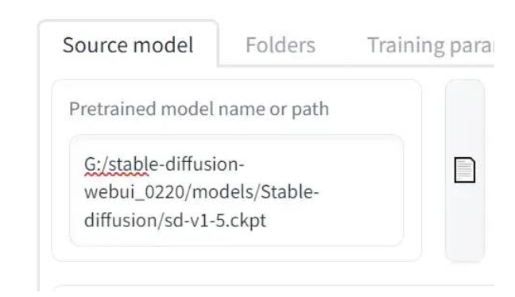515x297 pixels.
Task: Click the truncated 'Training para' tab label
Action: pyautogui.click(x=430, y=45)
